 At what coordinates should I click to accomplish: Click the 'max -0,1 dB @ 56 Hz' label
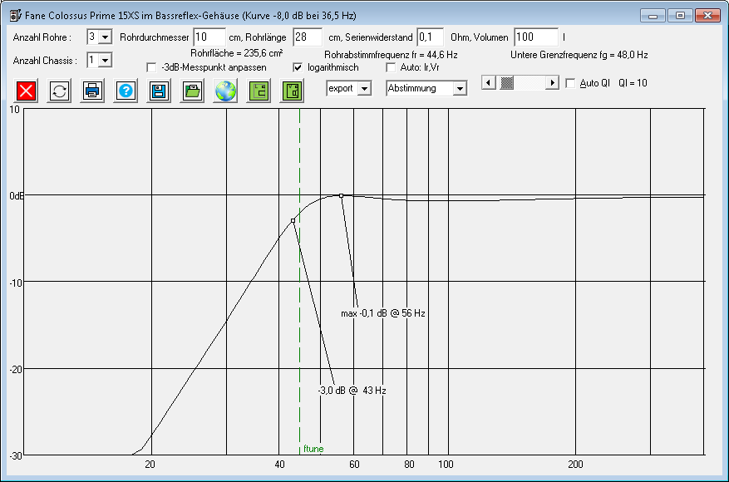(x=383, y=313)
